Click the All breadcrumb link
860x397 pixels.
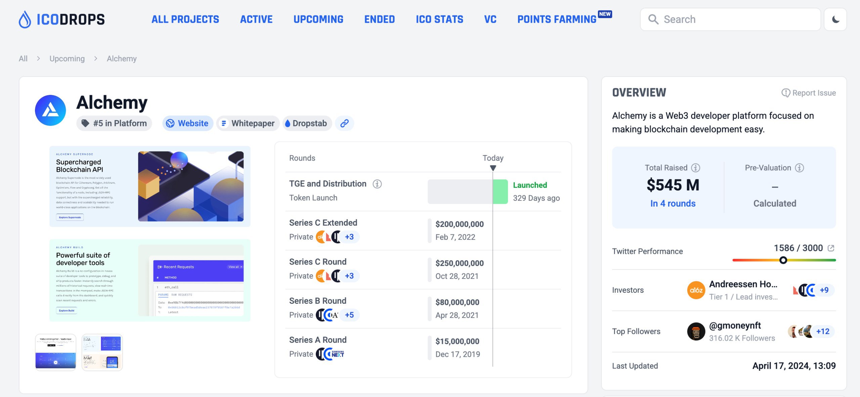23,59
